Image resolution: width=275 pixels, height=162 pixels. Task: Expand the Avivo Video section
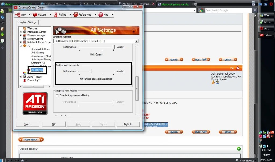click(20, 76)
